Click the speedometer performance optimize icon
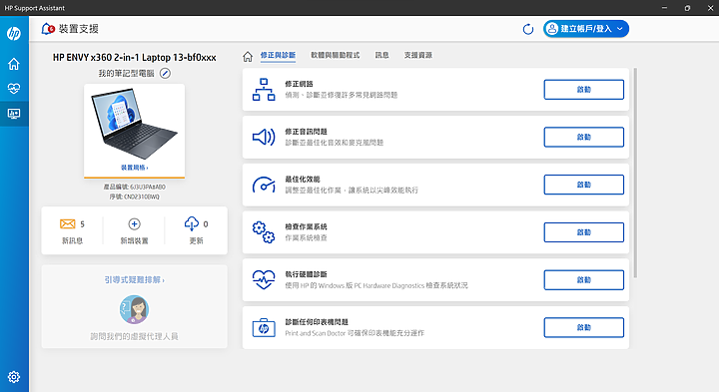The width and height of the screenshot is (719, 392). (264, 185)
